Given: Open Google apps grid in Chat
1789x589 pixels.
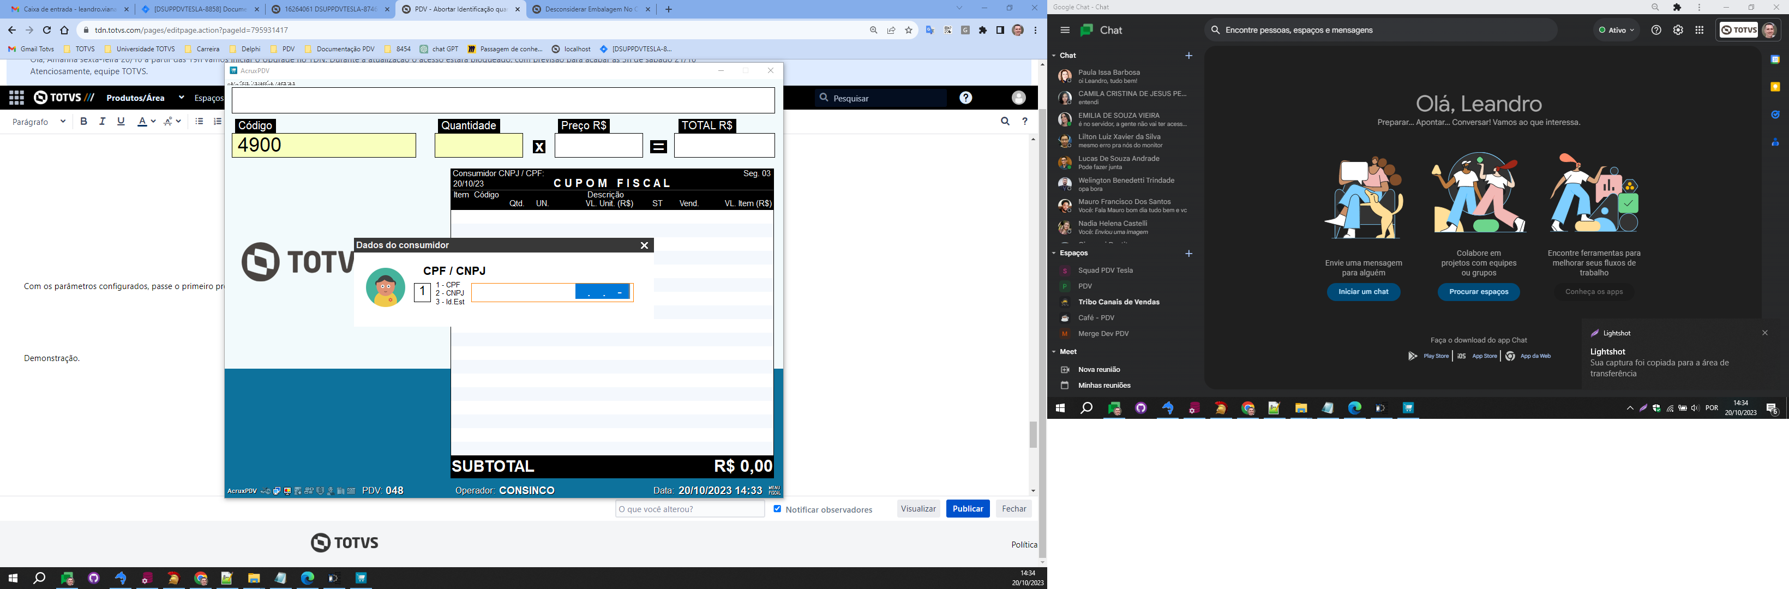Looking at the screenshot, I should pyautogui.click(x=1700, y=31).
